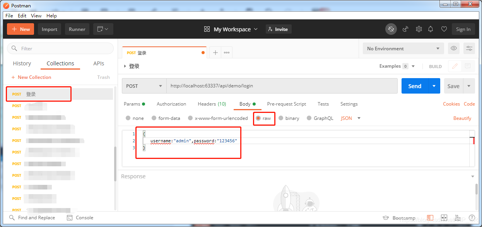Collapse the Response section arrow

[x=472, y=176]
